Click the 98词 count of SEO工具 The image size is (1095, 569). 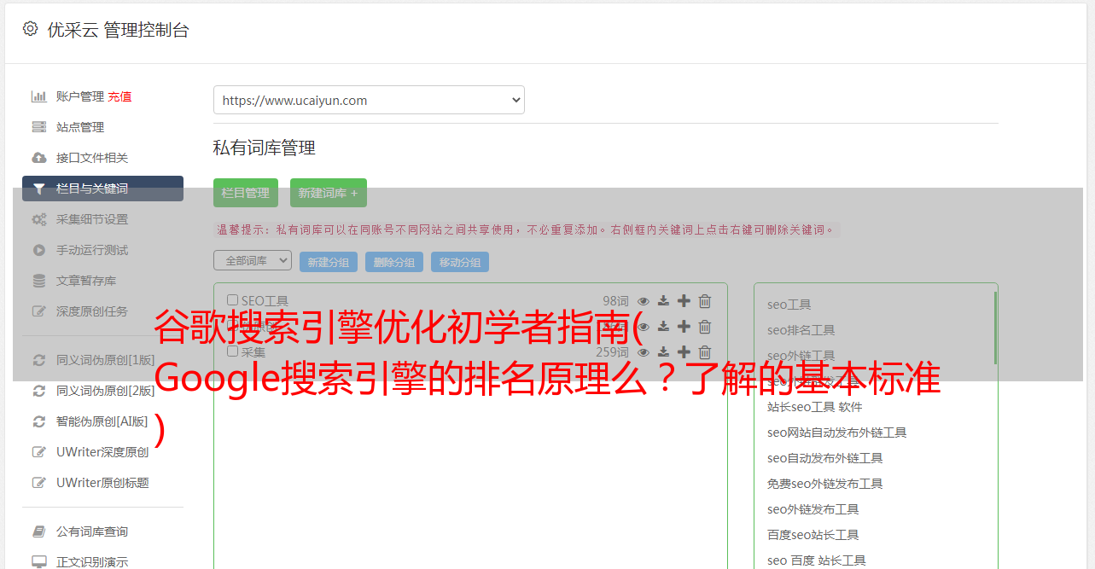coord(615,301)
